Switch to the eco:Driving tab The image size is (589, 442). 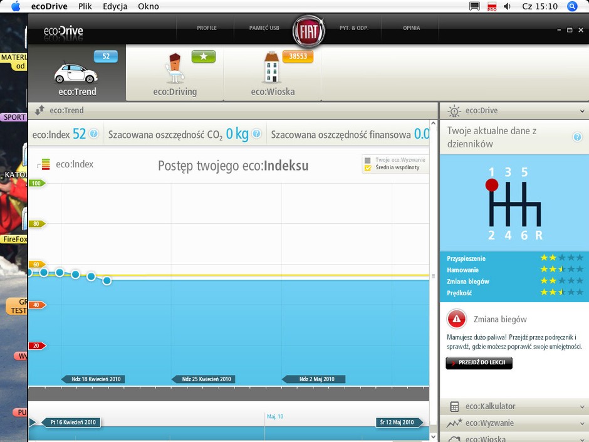point(175,73)
